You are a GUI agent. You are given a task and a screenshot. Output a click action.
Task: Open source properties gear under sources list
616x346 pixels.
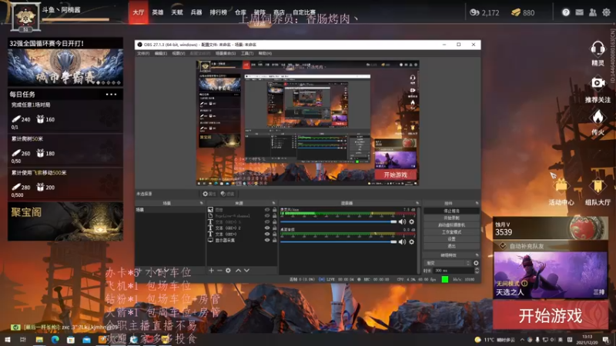click(228, 271)
